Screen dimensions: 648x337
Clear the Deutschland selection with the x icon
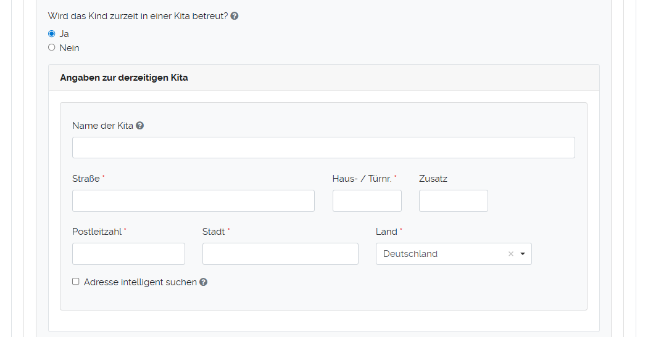click(x=510, y=254)
